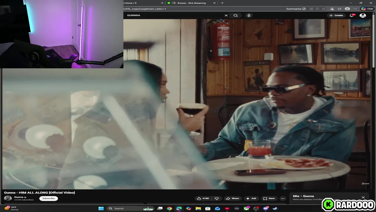Open Copilot Chat sidebar

(367, 9)
